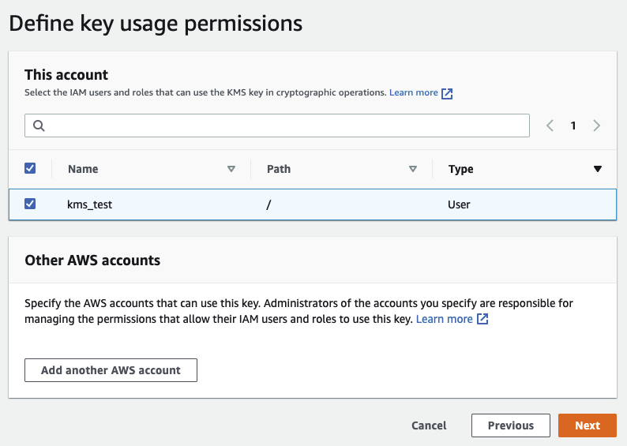The height and width of the screenshot is (446, 627).
Task: Focus the IAM users search field
Action: (284, 126)
